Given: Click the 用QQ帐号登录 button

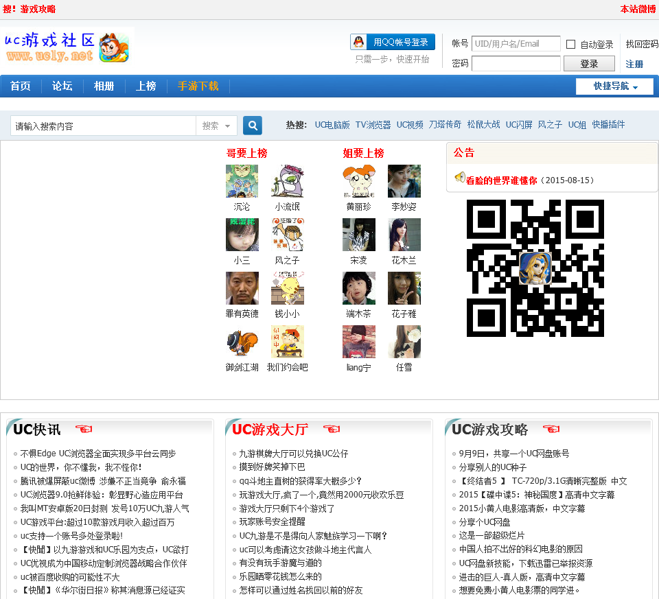Looking at the screenshot, I should click(393, 42).
